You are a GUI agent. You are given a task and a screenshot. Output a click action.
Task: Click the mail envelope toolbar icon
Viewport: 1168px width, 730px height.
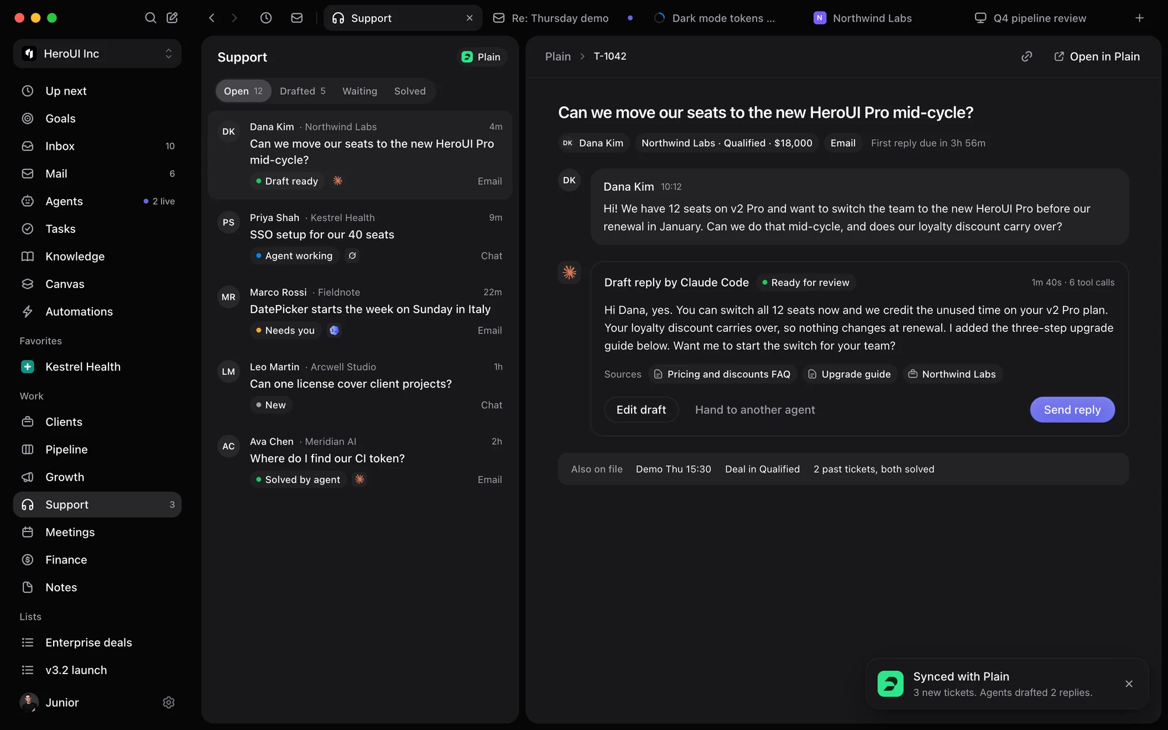pos(297,18)
